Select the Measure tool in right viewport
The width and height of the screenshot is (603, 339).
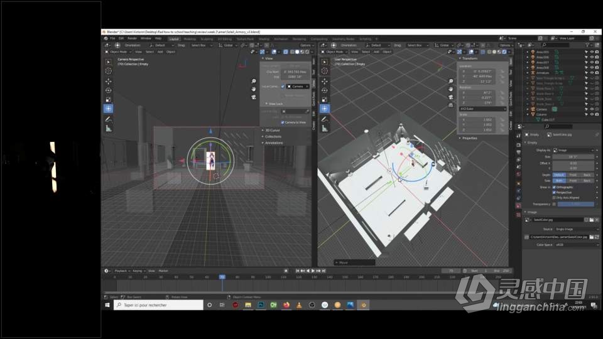click(x=325, y=129)
